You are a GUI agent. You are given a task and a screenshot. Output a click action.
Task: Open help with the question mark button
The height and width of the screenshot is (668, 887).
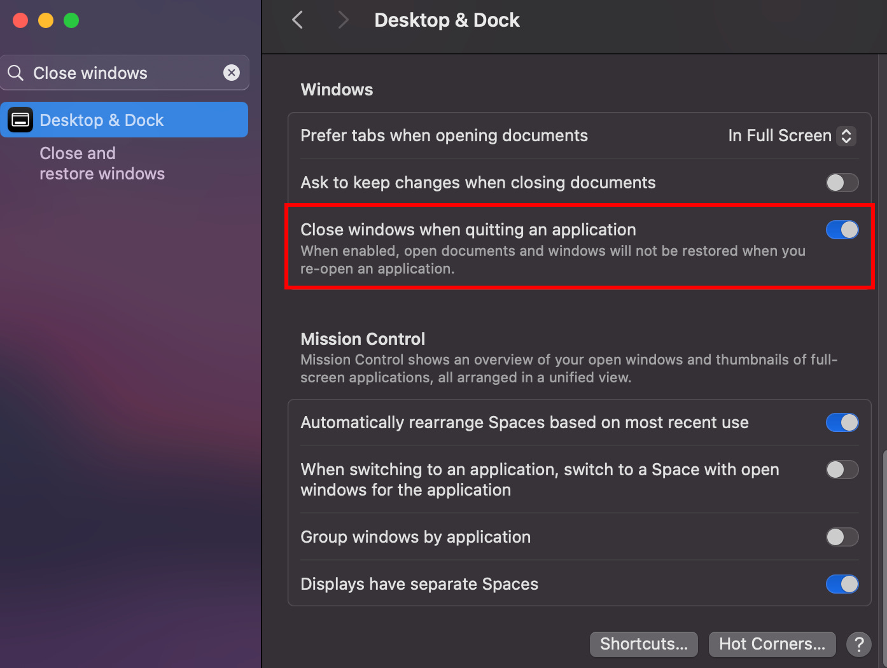tap(858, 644)
